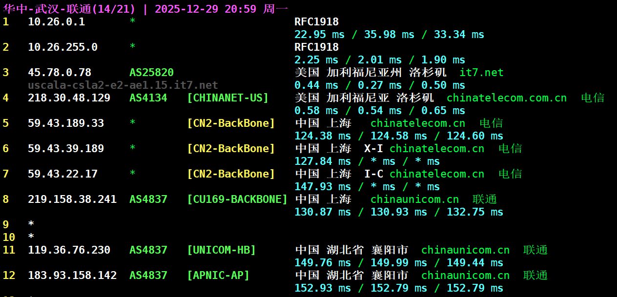Open the chinatelecom.com.cn domain

coord(506,98)
